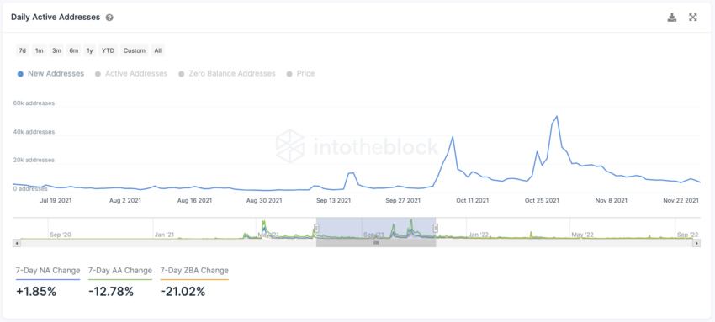Image resolution: width=715 pixels, height=322 pixels.
Task: Select the All time range
Action: pos(158,50)
